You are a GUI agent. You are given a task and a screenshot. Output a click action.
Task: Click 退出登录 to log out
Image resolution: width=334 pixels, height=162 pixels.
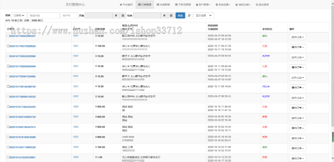tap(262, 4)
